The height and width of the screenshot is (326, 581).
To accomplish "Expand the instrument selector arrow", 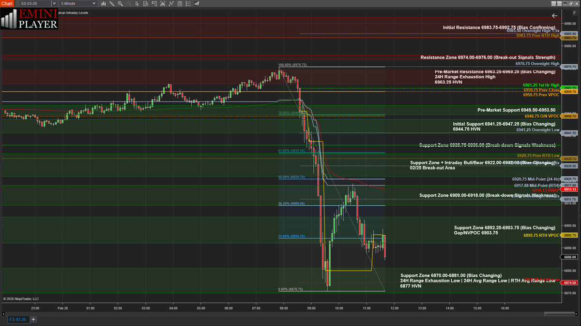I will (x=54, y=3).
